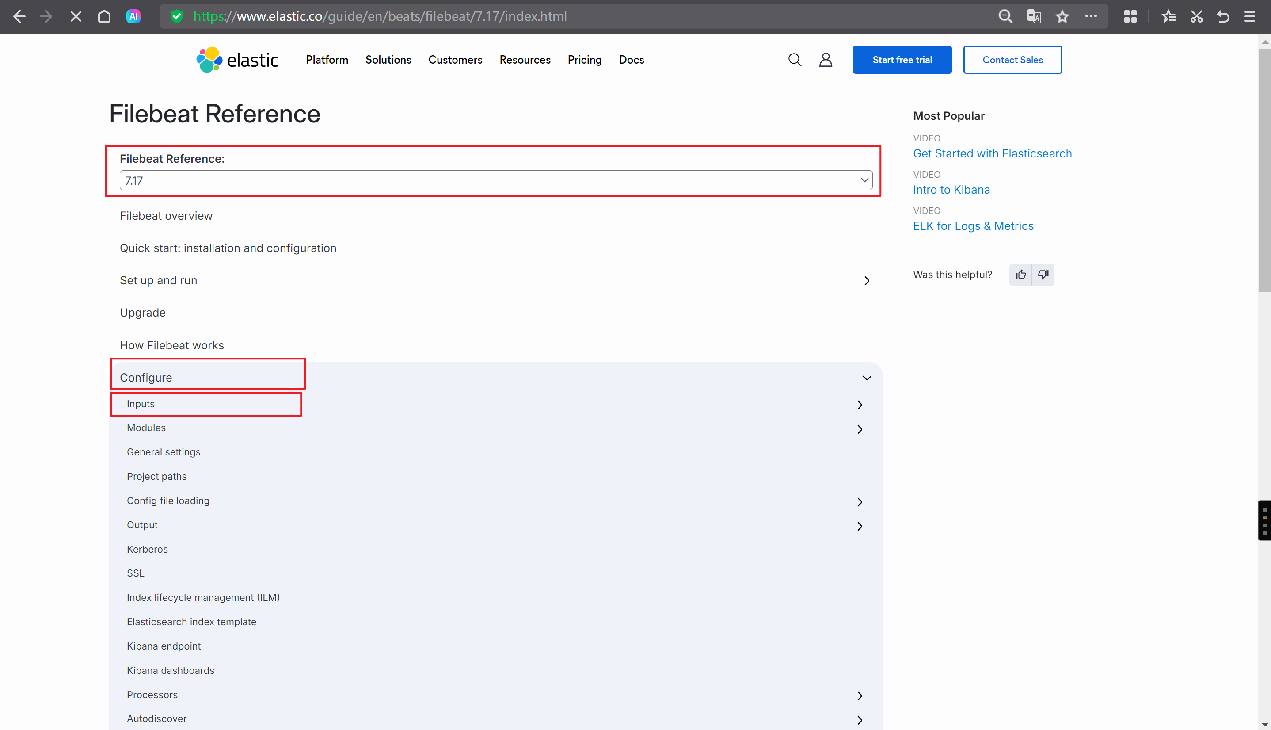Open the Platform menu
The image size is (1271, 730).
click(x=327, y=60)
